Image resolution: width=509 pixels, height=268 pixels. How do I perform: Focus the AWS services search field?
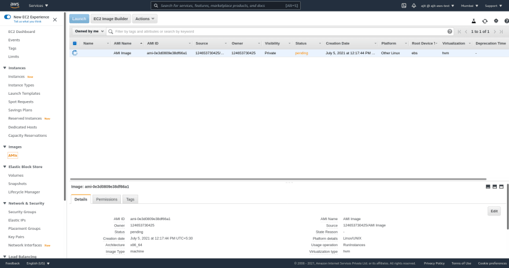226,6
